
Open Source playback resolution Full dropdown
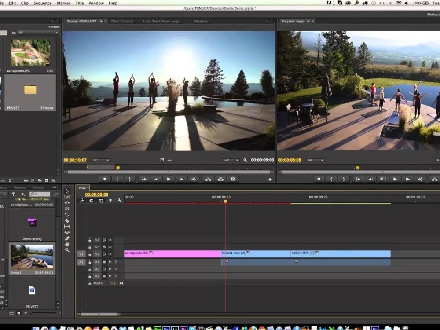(231, 160)
